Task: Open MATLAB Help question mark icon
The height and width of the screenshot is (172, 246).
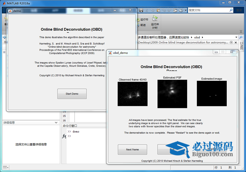Action: point(181,10)
